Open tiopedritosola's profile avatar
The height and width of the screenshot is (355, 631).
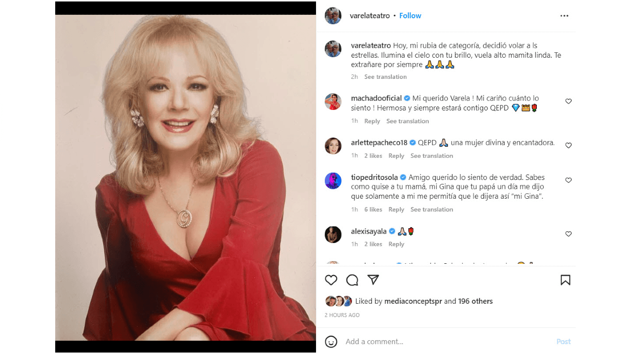pyautogui.click(x=333, y=180)
